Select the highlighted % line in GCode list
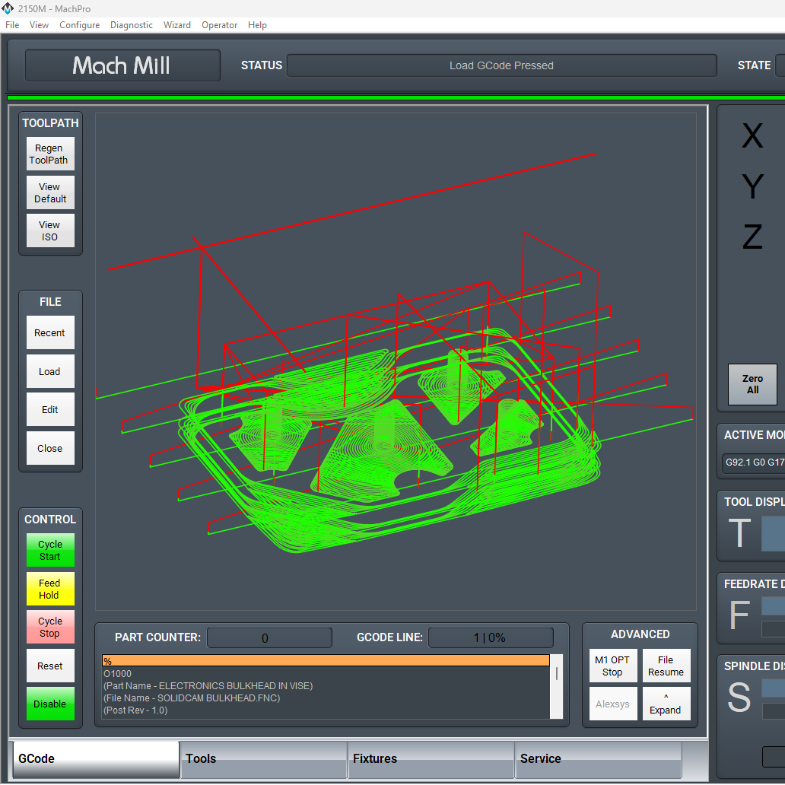The height and width of the screenshot is (785, 785). pyautogui.click(x=326, y=661)
